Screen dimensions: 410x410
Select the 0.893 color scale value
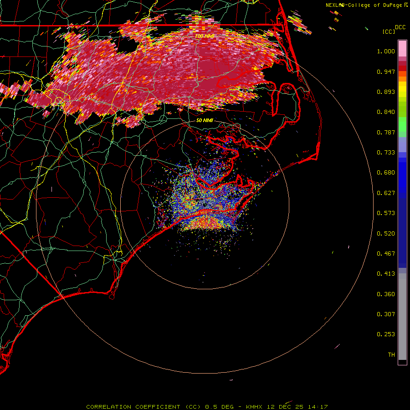pyautogui.click(x=386, y=92)
